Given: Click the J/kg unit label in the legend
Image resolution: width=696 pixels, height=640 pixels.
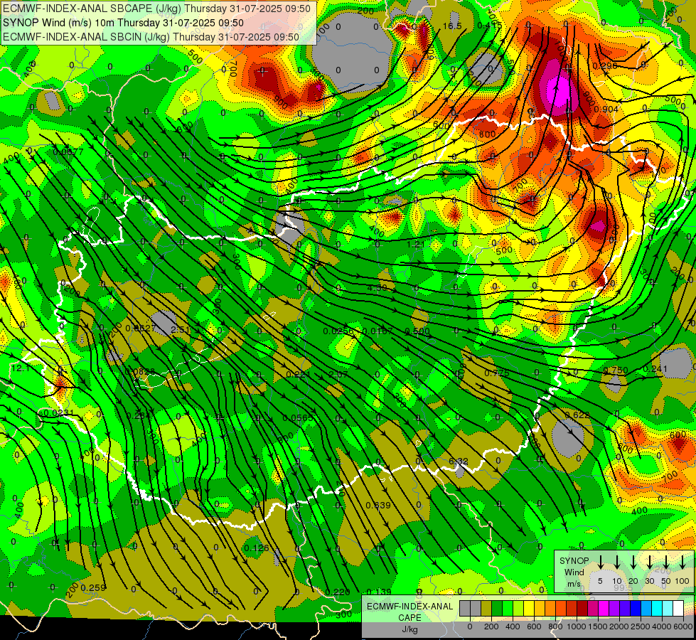Looking at the screenshot, I should (x=409, y=629).
